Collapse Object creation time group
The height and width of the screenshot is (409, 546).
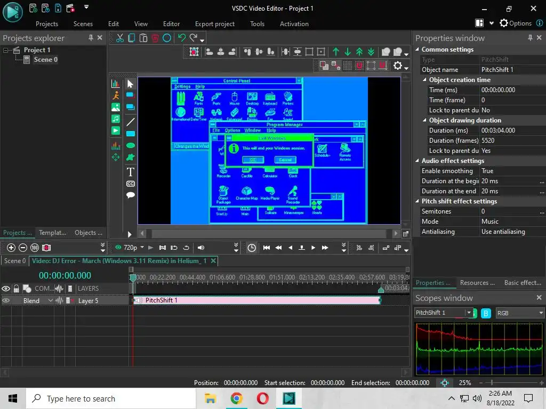(x=424, y=80)
